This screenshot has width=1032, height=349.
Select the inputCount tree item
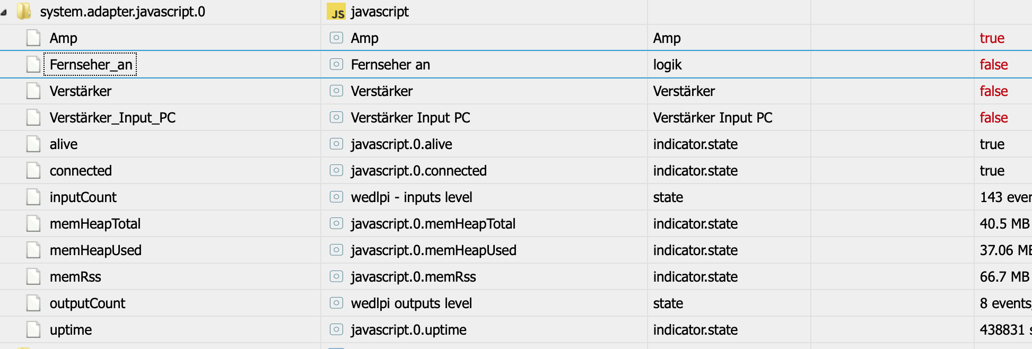[83, 197]
